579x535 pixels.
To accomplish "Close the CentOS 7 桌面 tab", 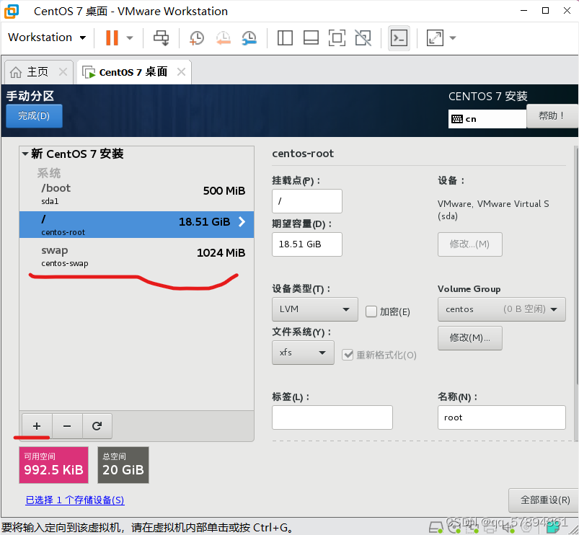I will (x=181, y=71).
